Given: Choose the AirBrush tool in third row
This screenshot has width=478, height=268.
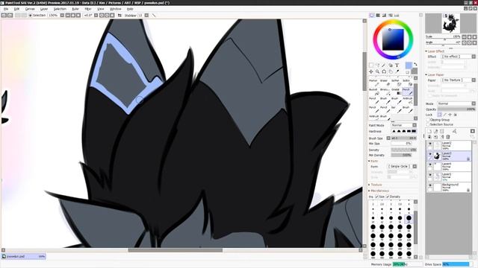Looking at the screenshot, I should [407, 100].
